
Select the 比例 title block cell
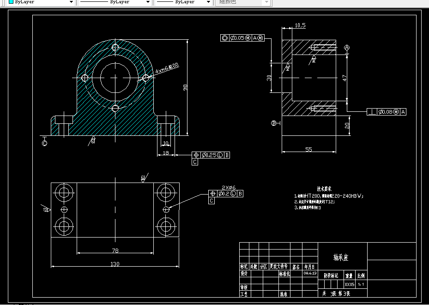[361, 276]
